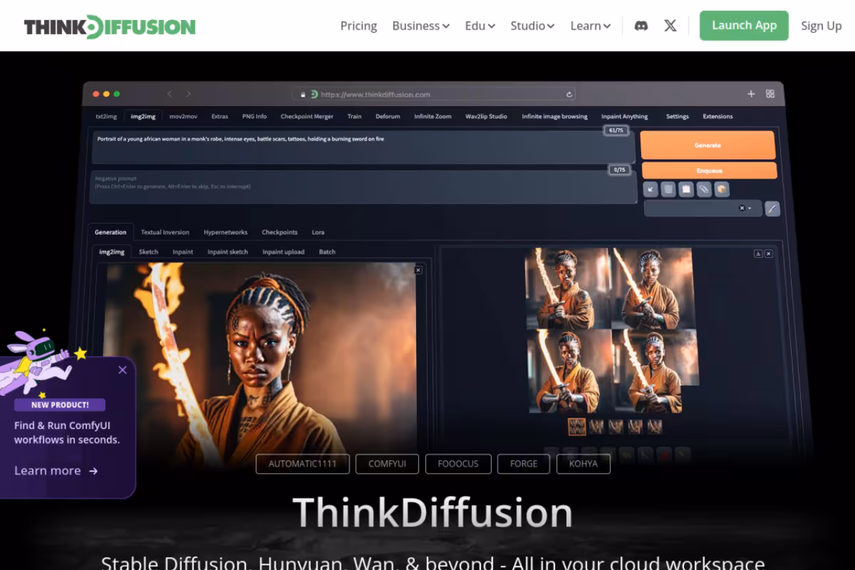Click the Enqueue button
This screenshot has height=570, width=855.
click(709, 170)
